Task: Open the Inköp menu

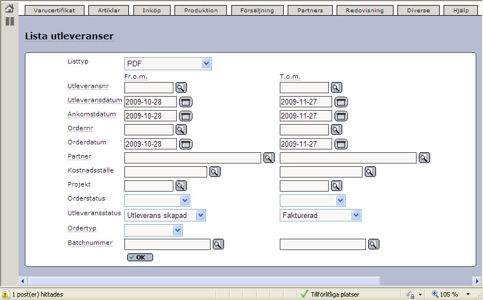Action: [x=151, y=10]
